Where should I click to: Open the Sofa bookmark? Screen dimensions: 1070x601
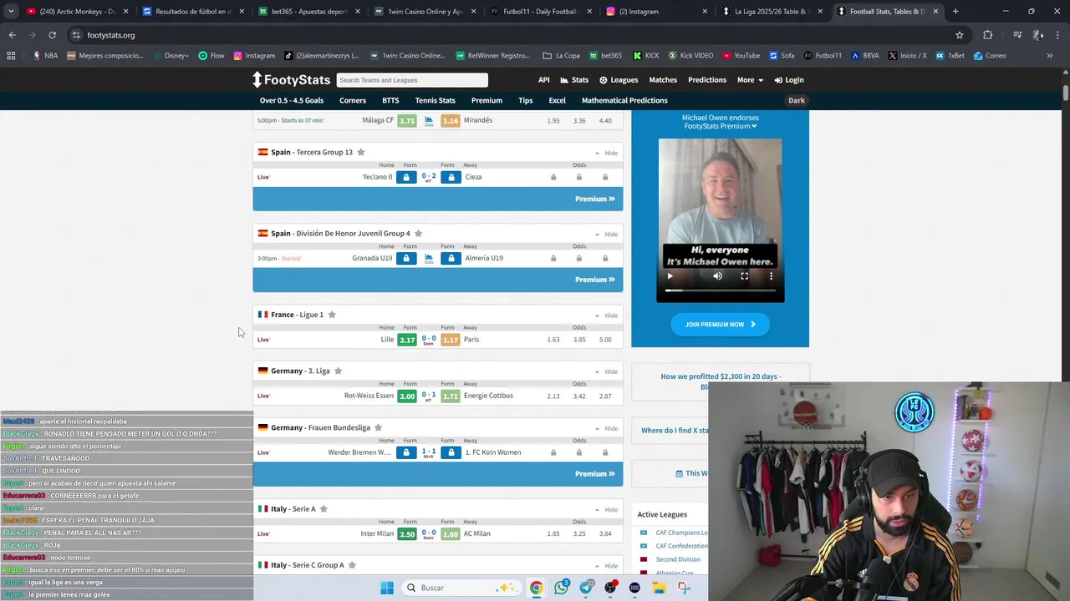coord(782,56)
